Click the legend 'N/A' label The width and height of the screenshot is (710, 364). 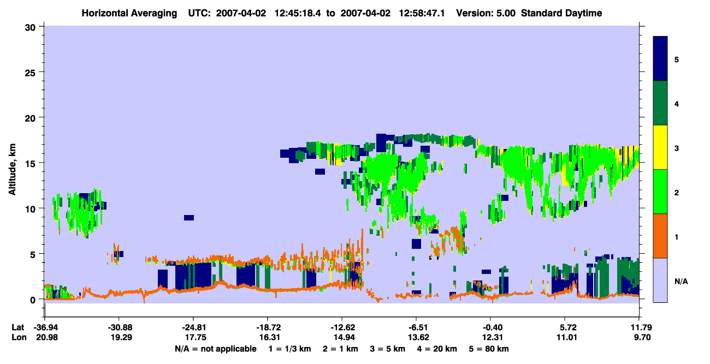coord(681,281)
